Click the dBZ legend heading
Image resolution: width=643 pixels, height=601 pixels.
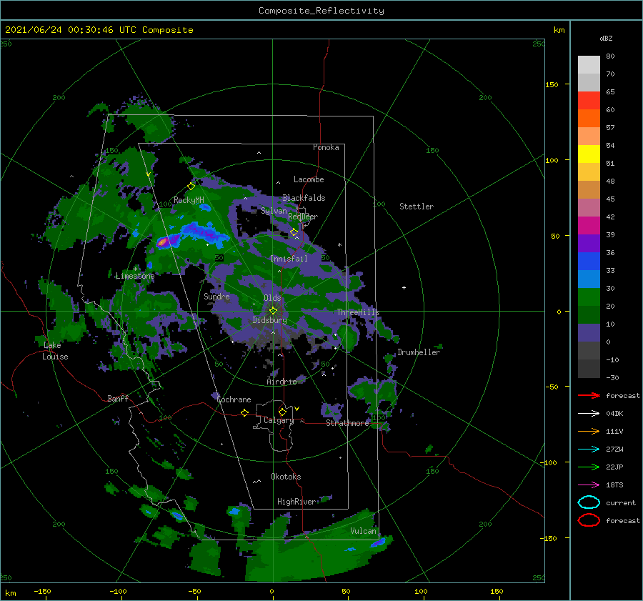[x=606, y=38]
